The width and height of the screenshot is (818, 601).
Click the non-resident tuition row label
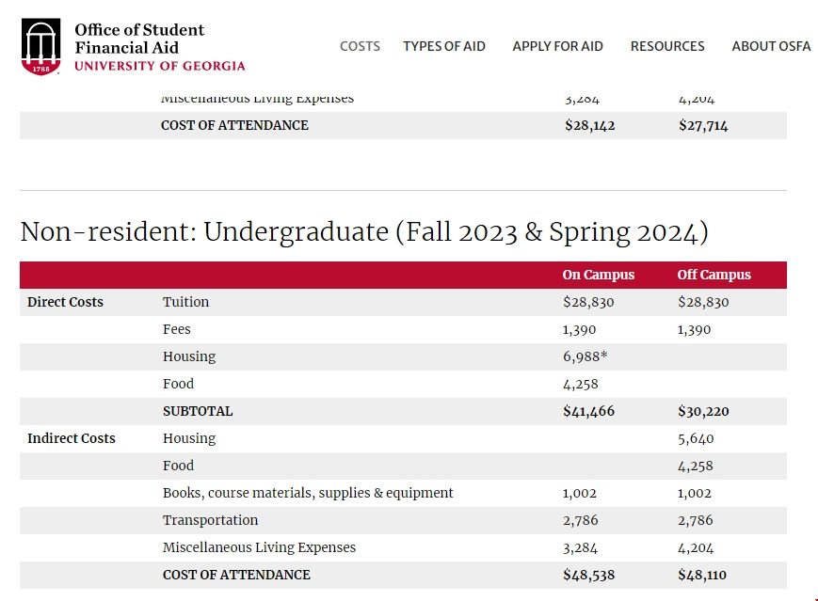tap(185, 302)
